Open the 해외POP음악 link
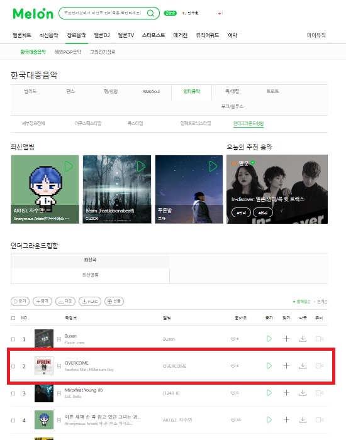The height and width of the screenshot is (440, 346). (68, 52)
